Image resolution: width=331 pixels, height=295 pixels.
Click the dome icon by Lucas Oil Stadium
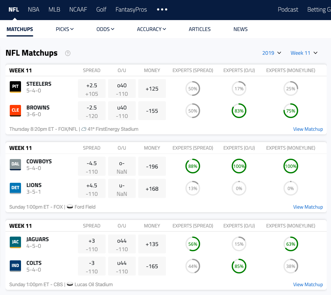coord(70,284)
